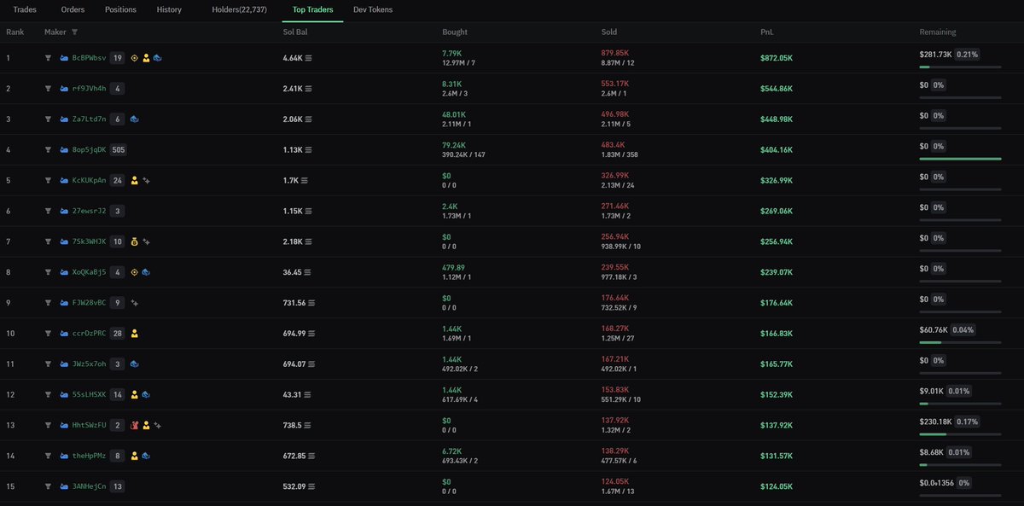The width and height of the screenshot is (1024, 506).
Task: Click the 79.24K bought amount
Action: (454, 145)
